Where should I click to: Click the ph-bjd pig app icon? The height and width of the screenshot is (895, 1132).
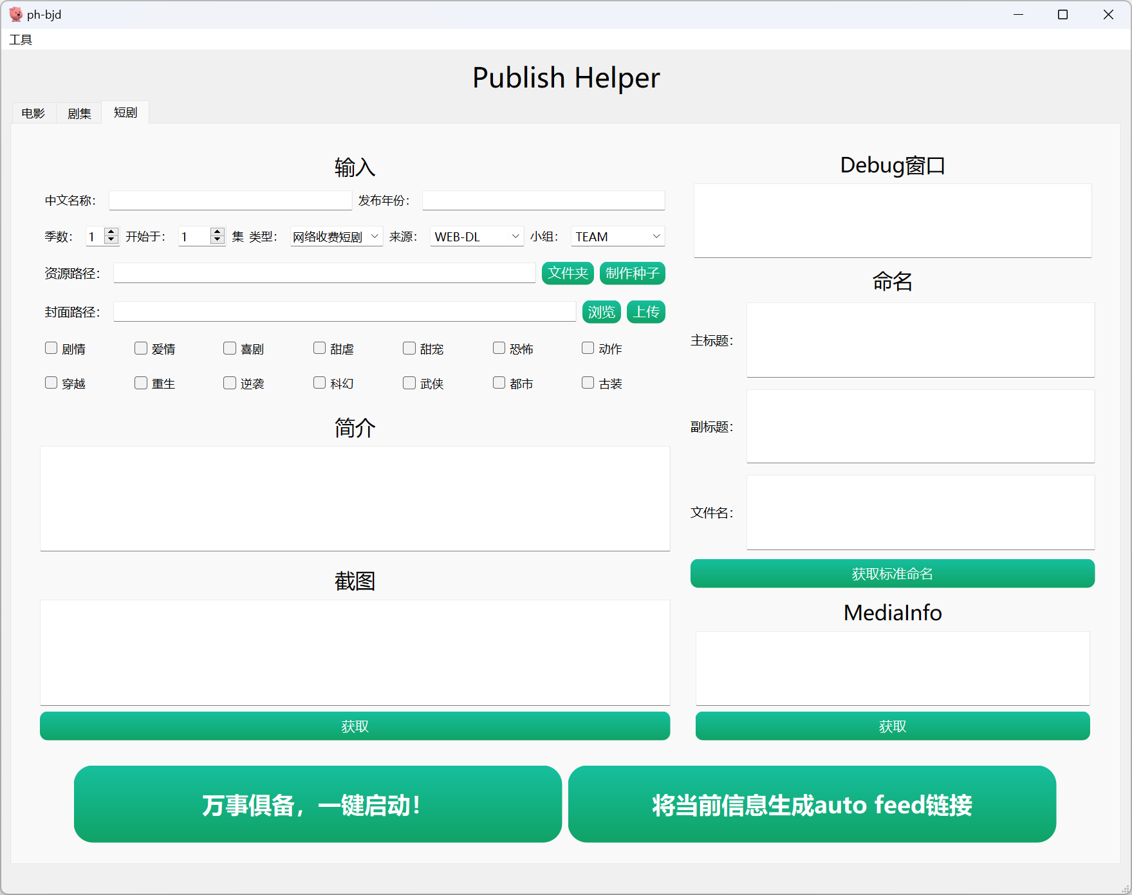pos(15,14)
